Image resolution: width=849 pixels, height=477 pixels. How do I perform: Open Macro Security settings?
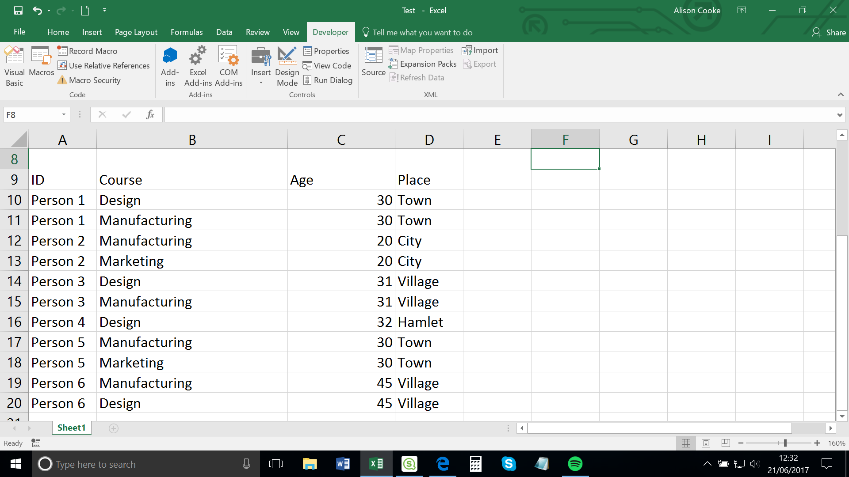click(x=88, y=80)
